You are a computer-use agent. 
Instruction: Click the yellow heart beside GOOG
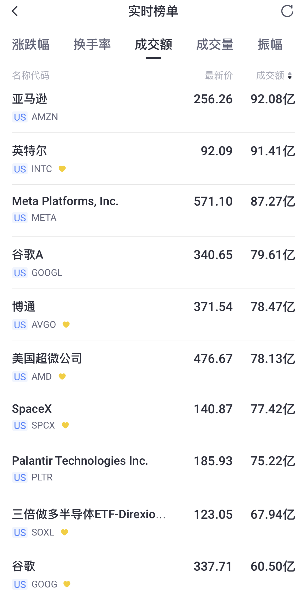[67, 584]
